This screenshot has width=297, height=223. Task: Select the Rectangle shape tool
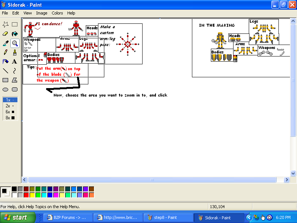point(6,80)
